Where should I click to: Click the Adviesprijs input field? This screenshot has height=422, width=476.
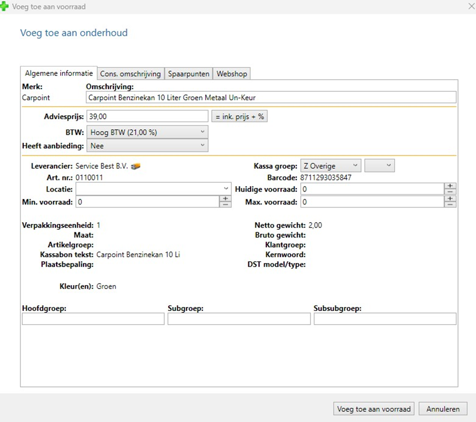coord(147,117)
